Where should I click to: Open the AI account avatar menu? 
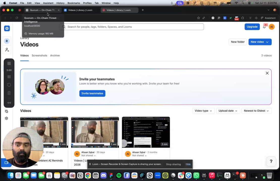click(x=272, y=27)
